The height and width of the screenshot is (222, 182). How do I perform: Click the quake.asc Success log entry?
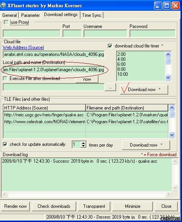[80, 161]
